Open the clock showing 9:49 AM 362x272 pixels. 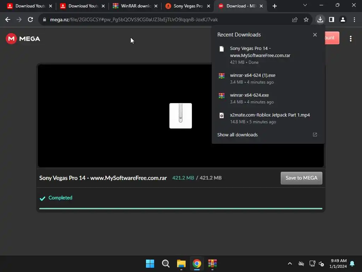338,263
